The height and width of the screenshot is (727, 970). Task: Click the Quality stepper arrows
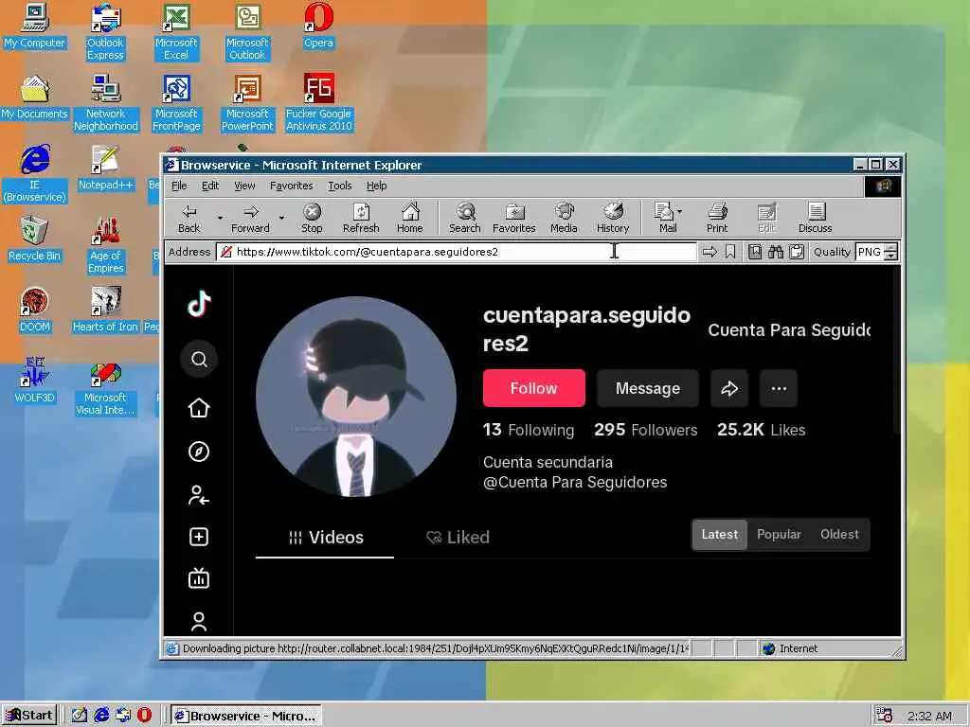[890, 252]
